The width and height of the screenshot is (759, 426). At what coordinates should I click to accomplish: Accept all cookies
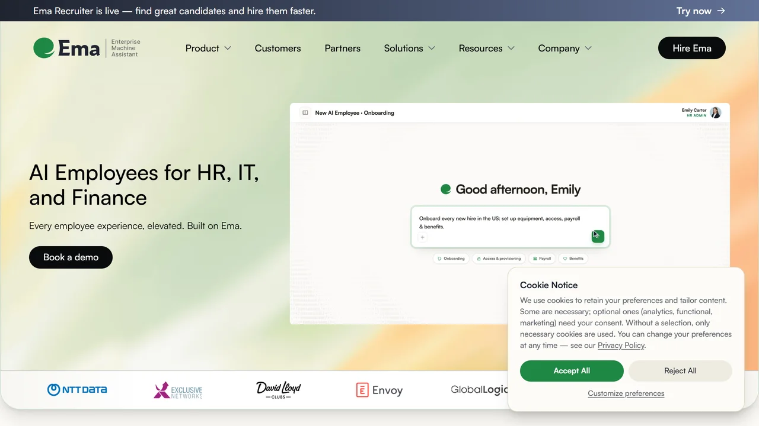[x=572, y=371]
